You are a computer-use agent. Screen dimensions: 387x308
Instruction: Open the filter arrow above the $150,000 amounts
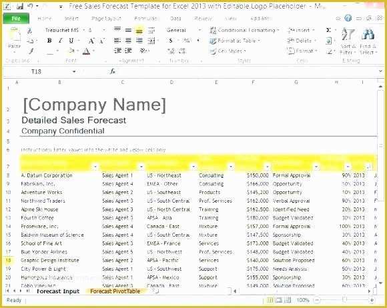(268, 167)
